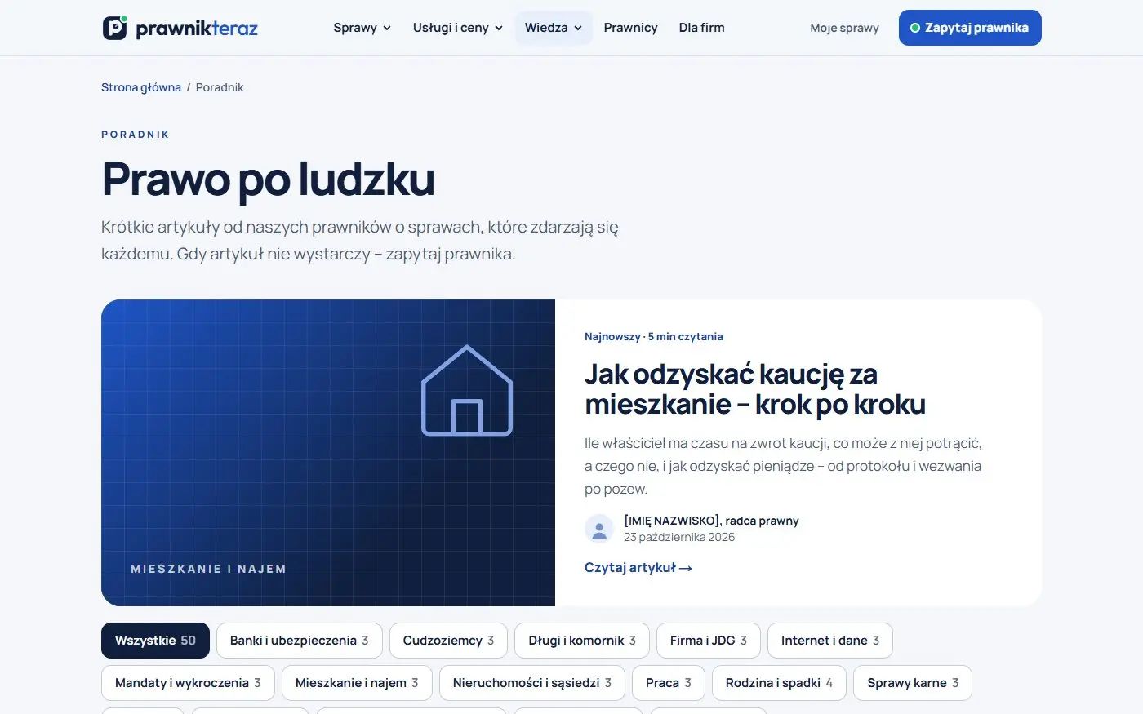Filter by Nieruchomości i sąsiedzi

coord(532,683)
